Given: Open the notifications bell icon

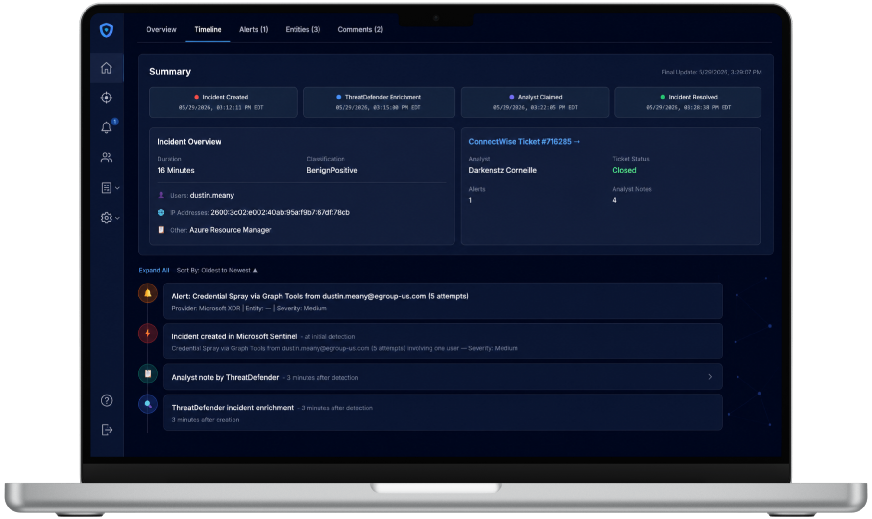Looking at the screenshot, I should click(106, 127).
